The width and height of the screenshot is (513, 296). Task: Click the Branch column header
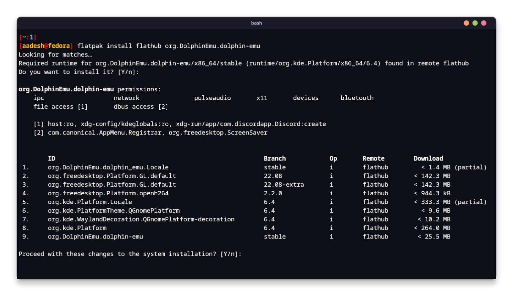(x=275, y=158)
